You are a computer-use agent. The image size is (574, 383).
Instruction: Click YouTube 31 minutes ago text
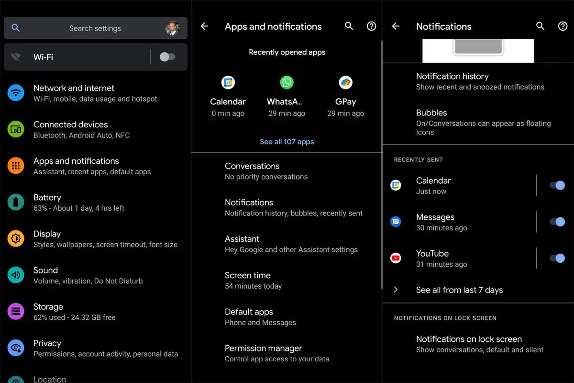(x=442, y=258)
